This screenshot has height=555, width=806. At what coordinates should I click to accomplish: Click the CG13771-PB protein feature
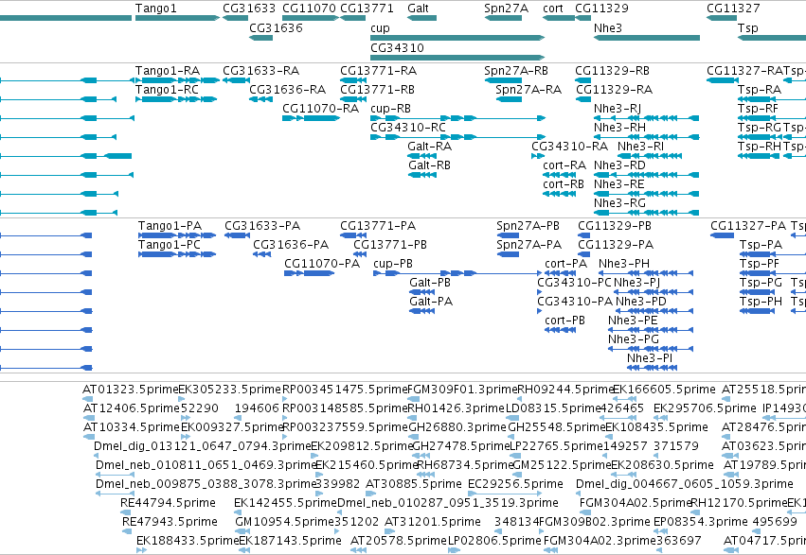(x=360, y=254)
